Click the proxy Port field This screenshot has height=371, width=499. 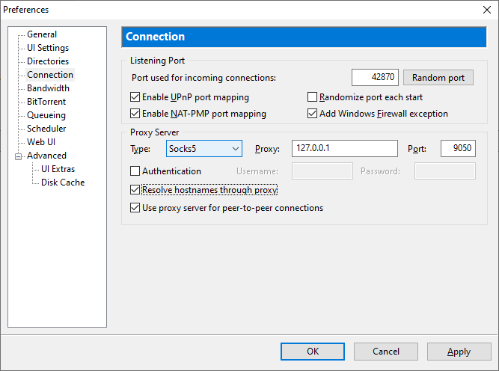pos(458,149)
